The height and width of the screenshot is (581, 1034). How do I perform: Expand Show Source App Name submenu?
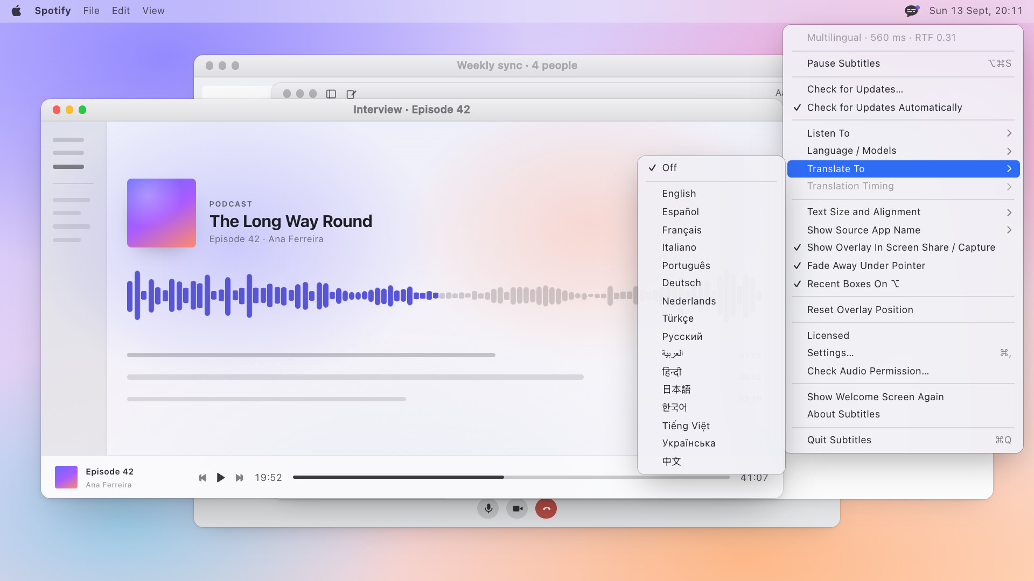tap(904, 230)
